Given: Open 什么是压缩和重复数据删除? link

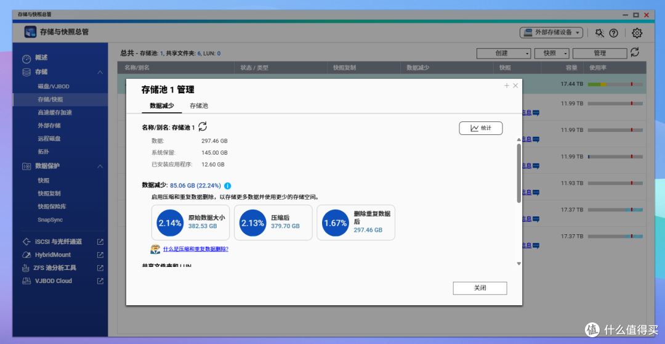Looking at the screenshot, I should [x=196, y=249].
